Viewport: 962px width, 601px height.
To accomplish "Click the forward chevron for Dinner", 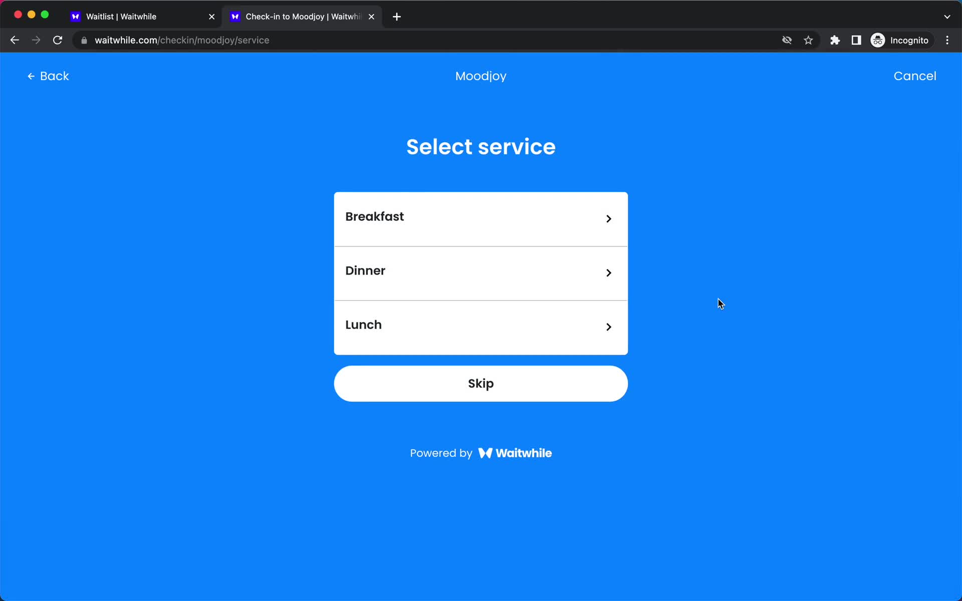I will click(x=608, y=271).
